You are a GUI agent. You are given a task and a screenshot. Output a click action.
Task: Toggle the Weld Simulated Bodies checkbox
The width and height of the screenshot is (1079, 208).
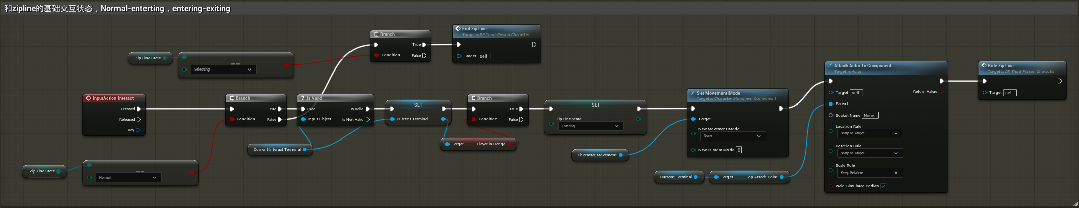883,186
